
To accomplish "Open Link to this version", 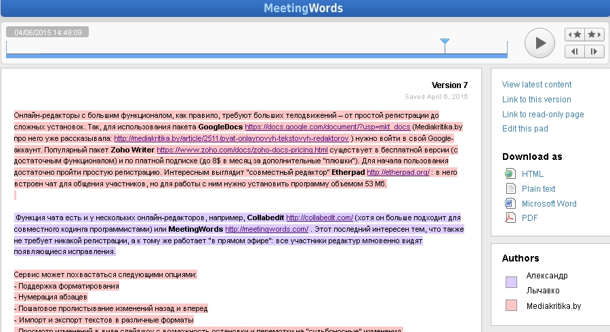I will [537, 99].
